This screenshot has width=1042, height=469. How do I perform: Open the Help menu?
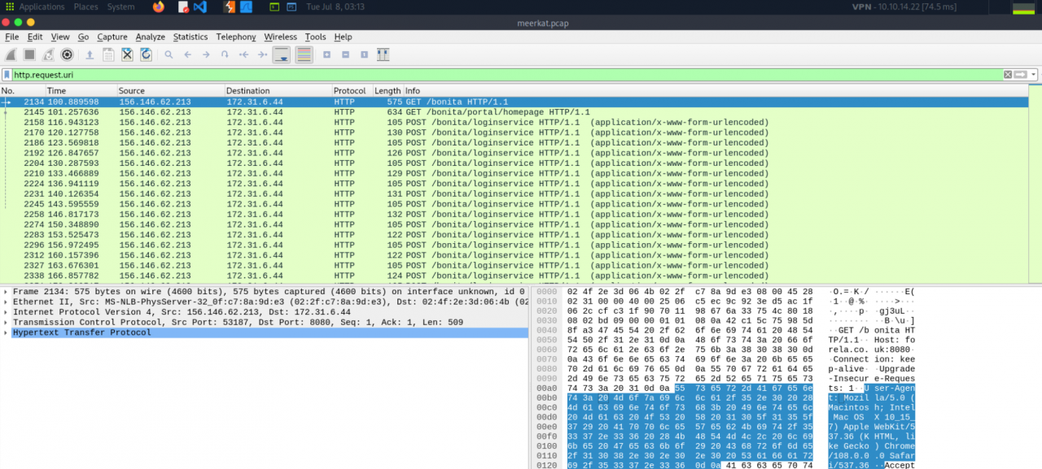[343, 37]
